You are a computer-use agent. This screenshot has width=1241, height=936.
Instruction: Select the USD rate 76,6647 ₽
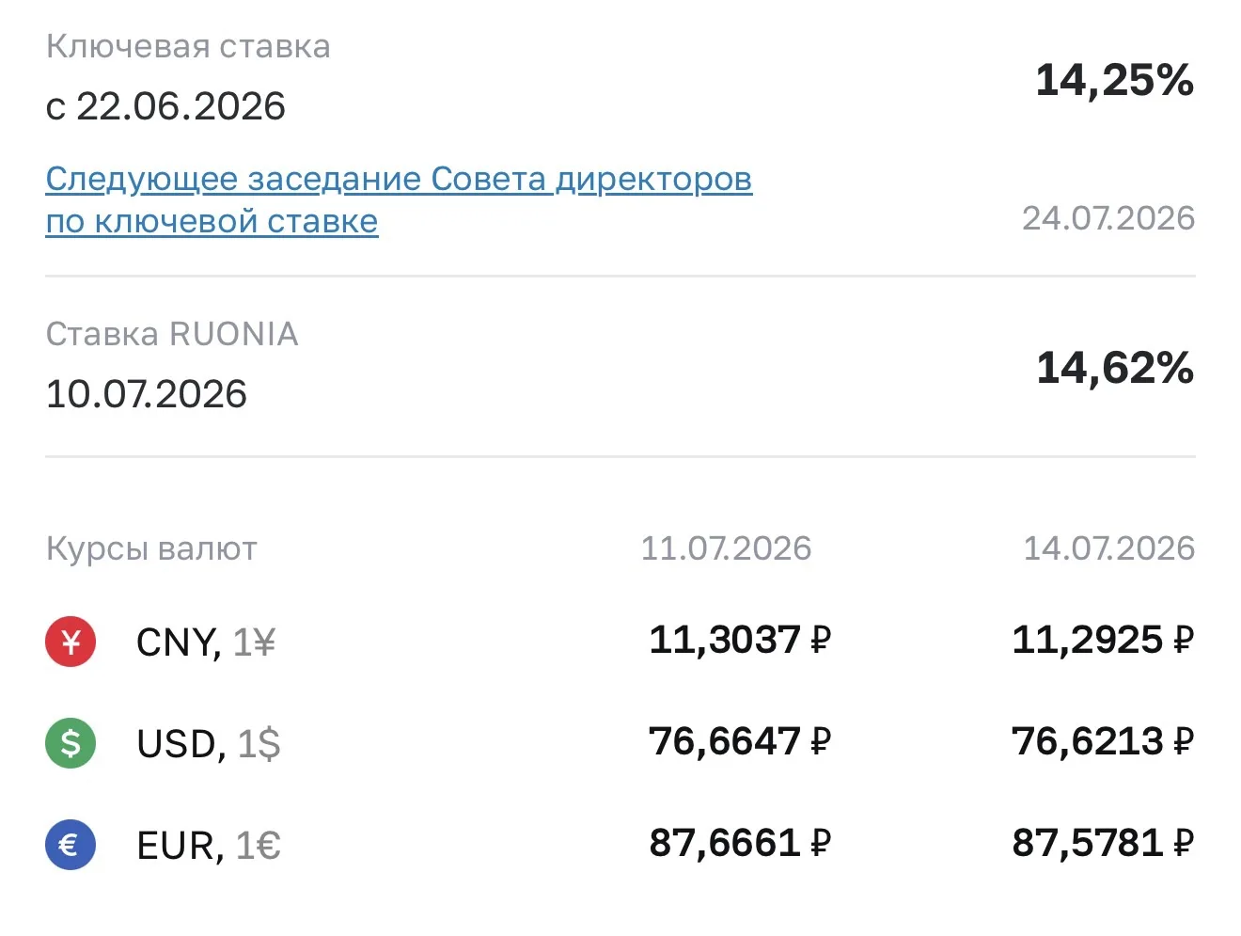[x=740, y=742]
